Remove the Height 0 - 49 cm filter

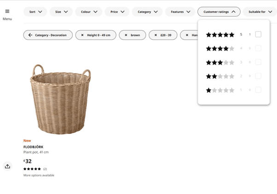click(82, 35)
